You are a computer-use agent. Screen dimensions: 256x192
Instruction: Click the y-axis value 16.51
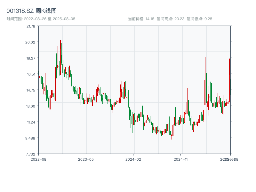(x=31, y=74)
